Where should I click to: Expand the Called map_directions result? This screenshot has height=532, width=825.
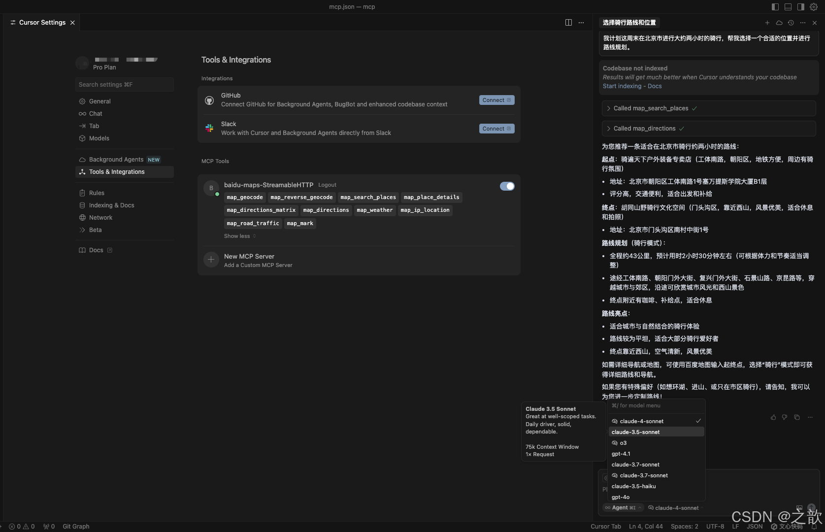709,129
